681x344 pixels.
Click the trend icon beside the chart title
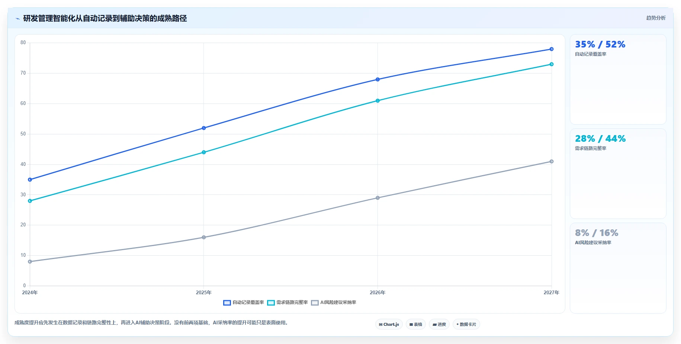17,19
